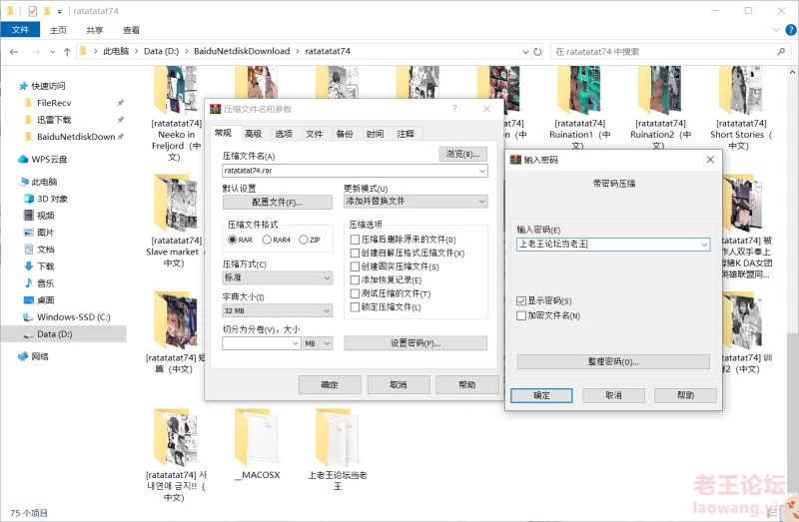Image resolution: width=799 pixels, height=522 pixels.
Task: Click 浏览(B)... button
Action: pyautogui.click(x=462, y=154)
